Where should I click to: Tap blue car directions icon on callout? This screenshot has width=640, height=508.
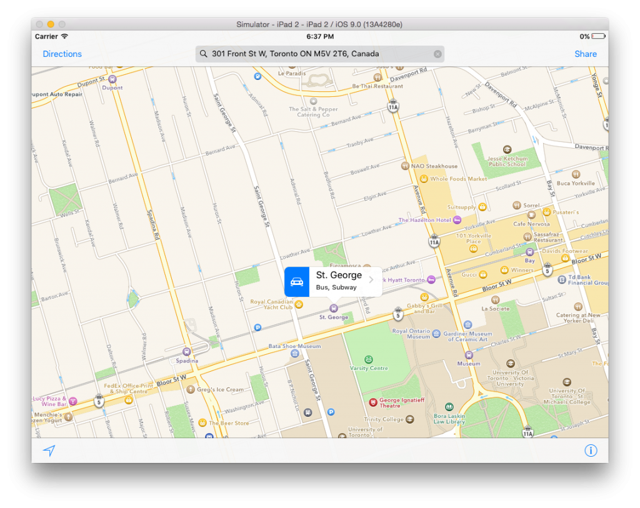click(x=297, y=282)
